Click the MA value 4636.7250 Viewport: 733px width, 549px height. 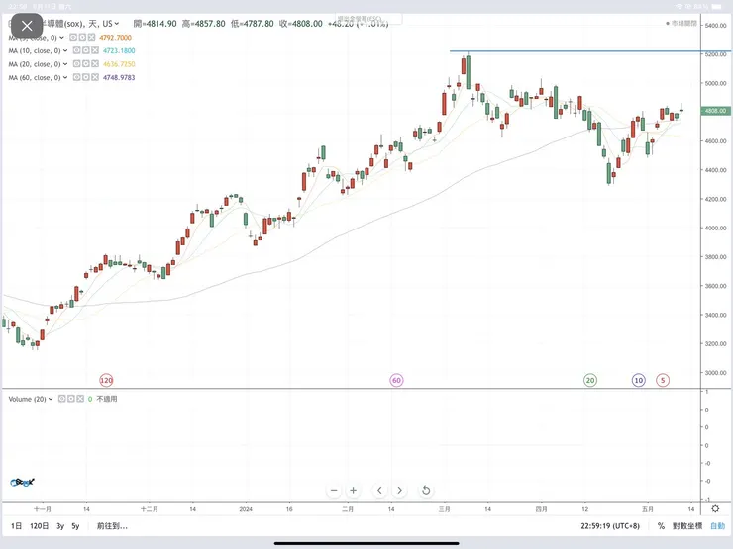[119, 64]
